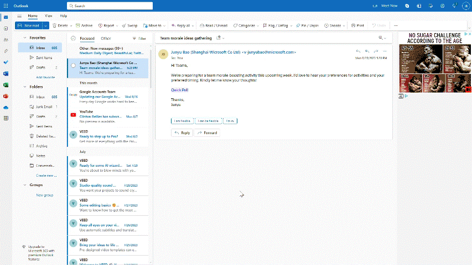Switch to the View ribbon tab
Image resolution: width=472 pixels, height=265 pixels.
(x=49, y=16)
